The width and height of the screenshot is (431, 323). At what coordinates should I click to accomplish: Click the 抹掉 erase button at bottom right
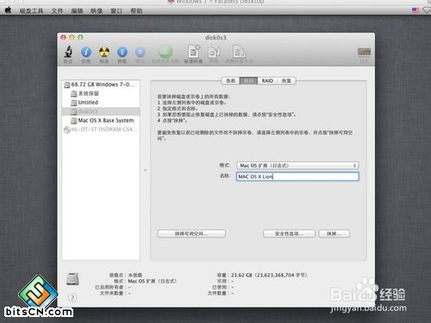coord(334,233)
